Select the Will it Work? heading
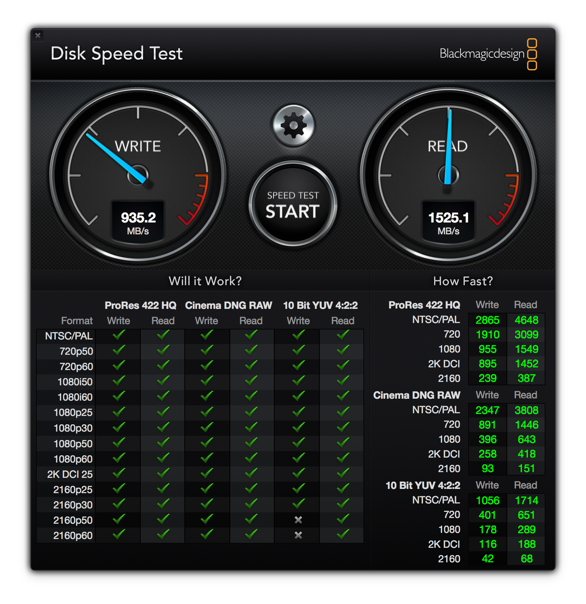 205,281
